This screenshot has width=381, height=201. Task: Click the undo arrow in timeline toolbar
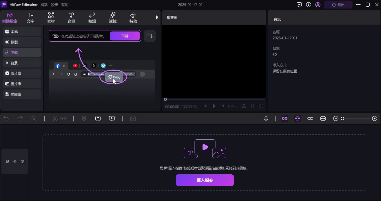pos(6,118)
